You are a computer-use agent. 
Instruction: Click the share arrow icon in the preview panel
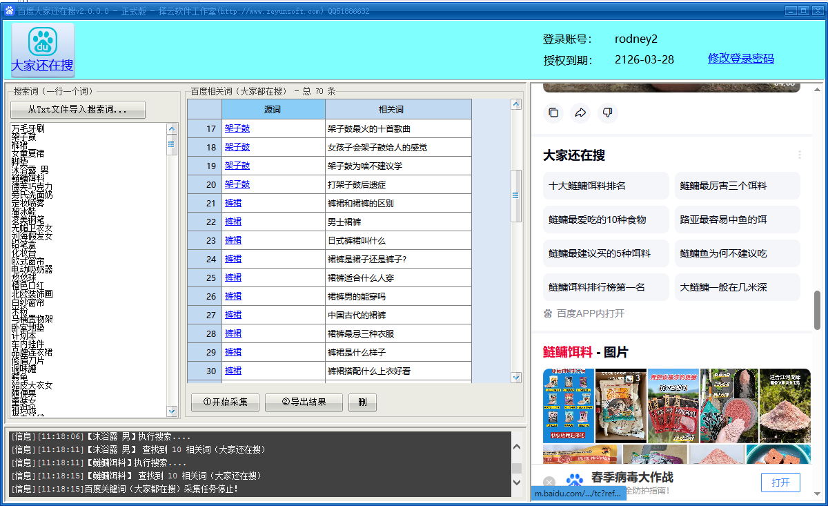[x=580, y=113]
